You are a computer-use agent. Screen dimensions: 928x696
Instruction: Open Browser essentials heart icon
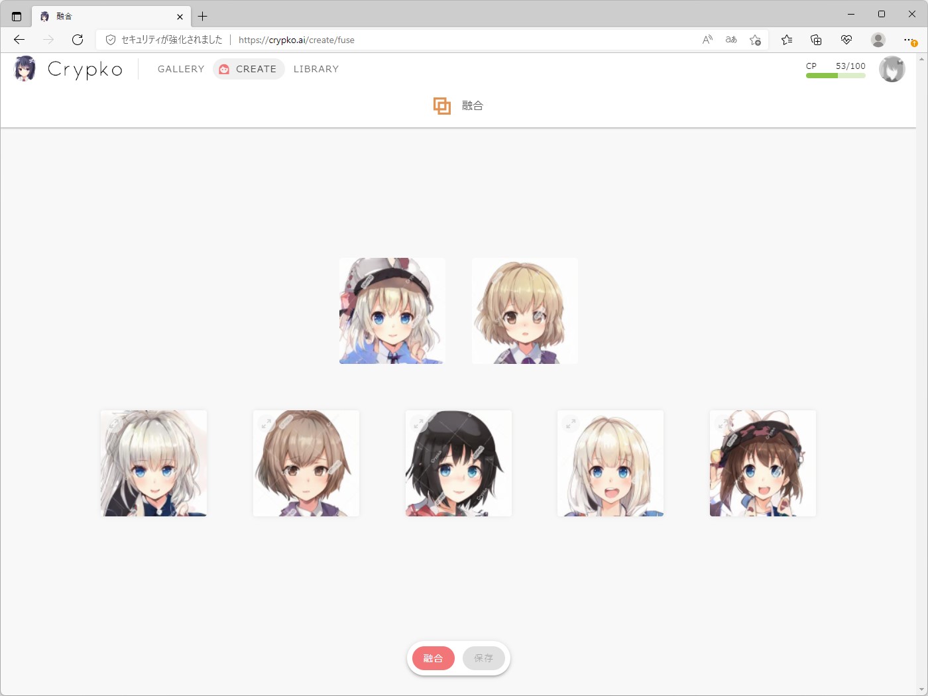pyautogui.click(x=846, y=40)
